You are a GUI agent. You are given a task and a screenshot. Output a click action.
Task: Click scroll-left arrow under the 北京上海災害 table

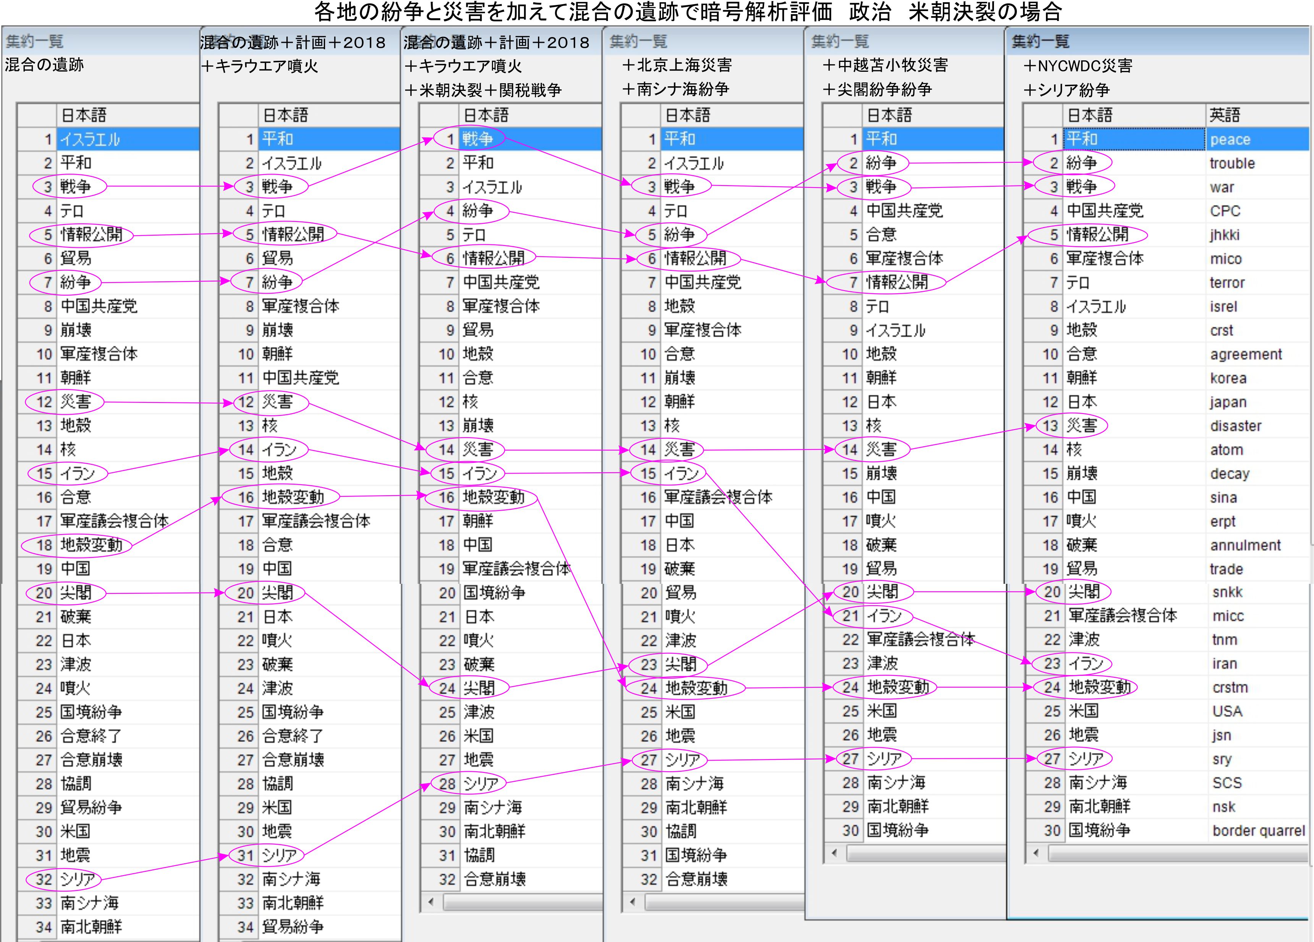(x=632, y=902)
